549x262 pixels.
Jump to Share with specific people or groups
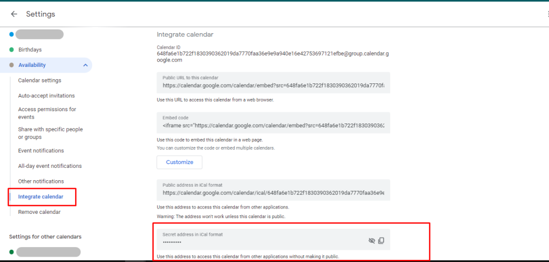point(50,133)
